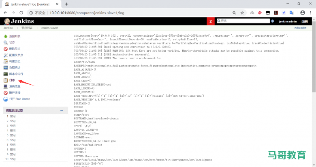Click the black Tampermonkey extension icon
Screen dimensions: 316x167
coord(268,13)
